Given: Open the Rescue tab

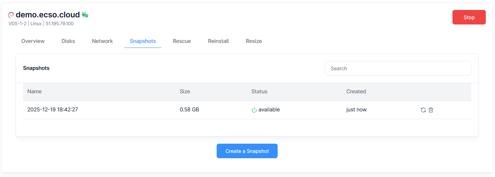Looking at the screenshot, I should click(x=182, y=41).
